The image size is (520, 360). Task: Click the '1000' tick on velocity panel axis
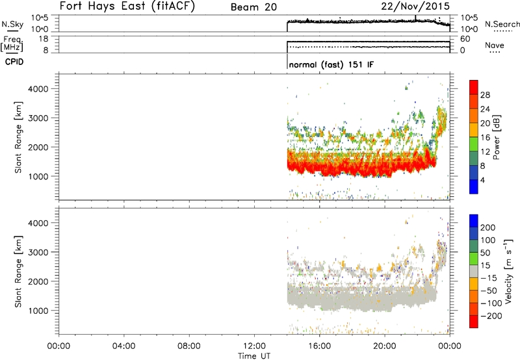(38, 311)
